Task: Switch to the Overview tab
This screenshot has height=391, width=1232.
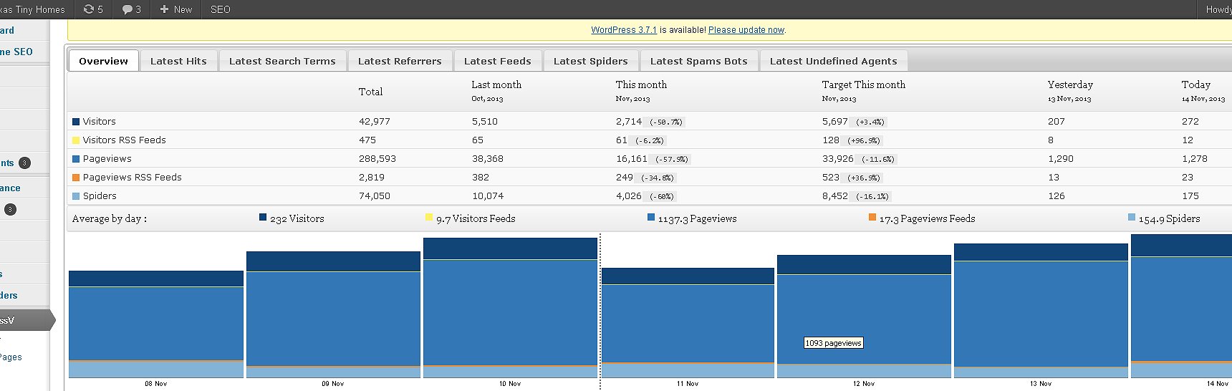Action: [103, 61]
